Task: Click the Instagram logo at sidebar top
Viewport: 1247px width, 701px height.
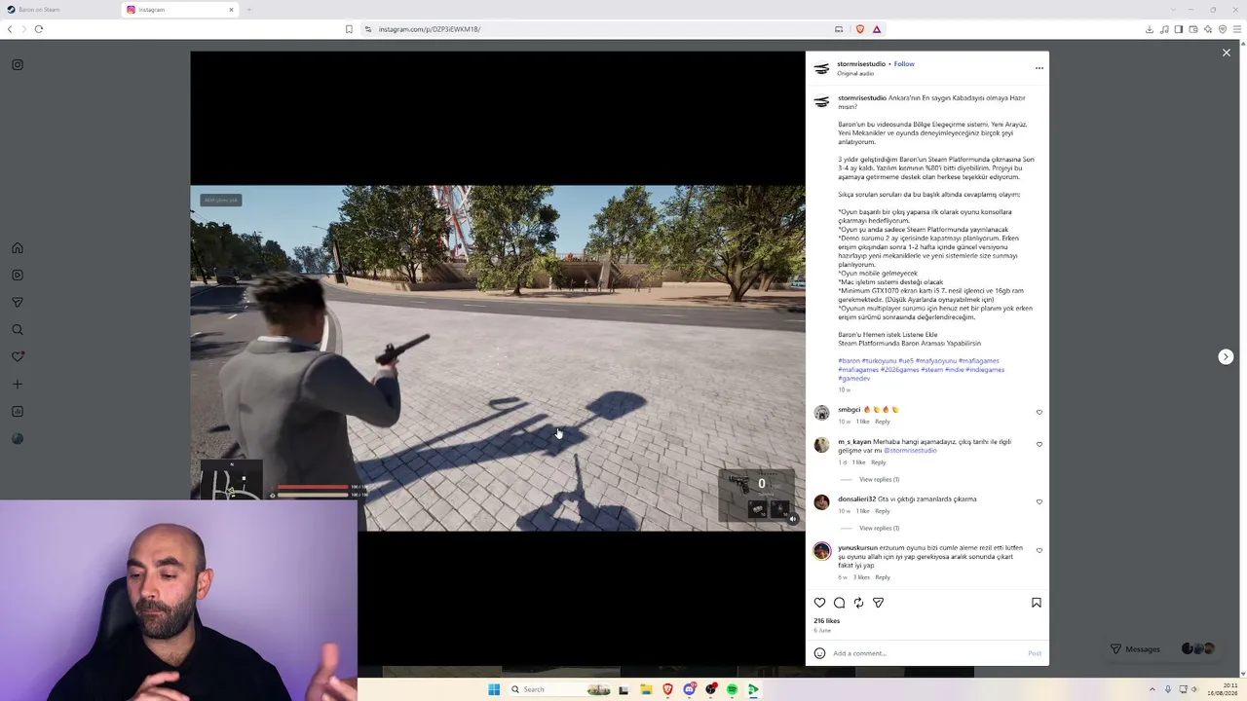Action: (18, 65)
